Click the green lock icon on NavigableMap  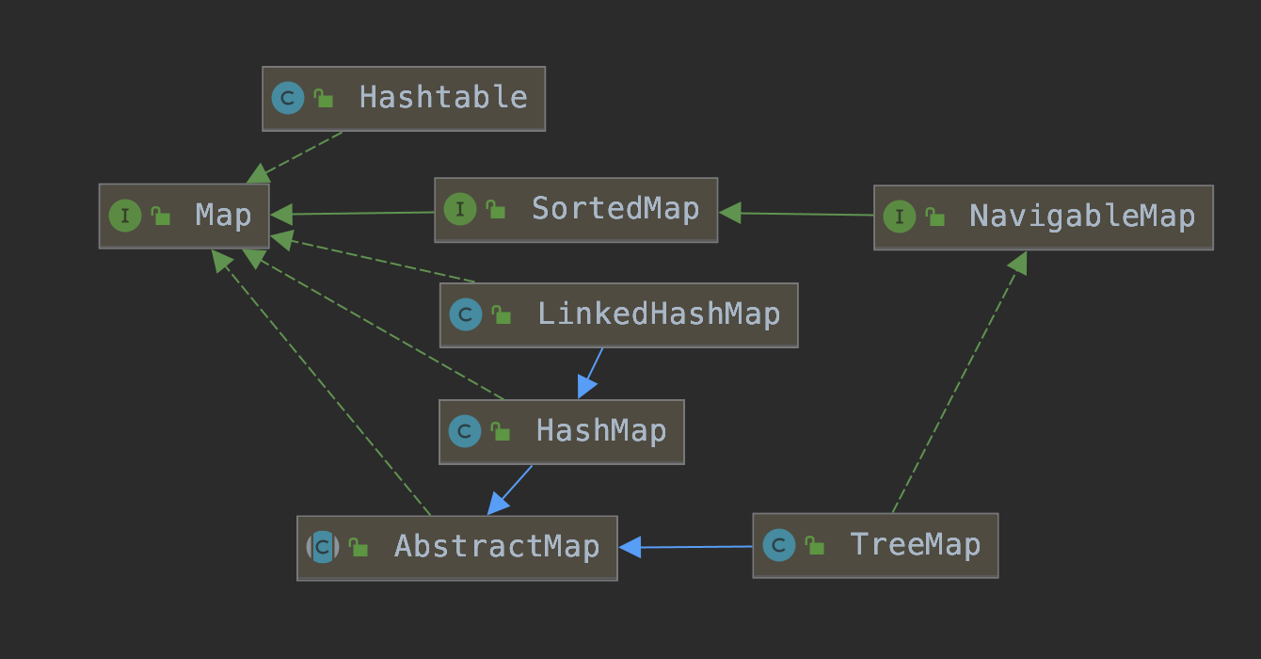click(x=935, y=217)
